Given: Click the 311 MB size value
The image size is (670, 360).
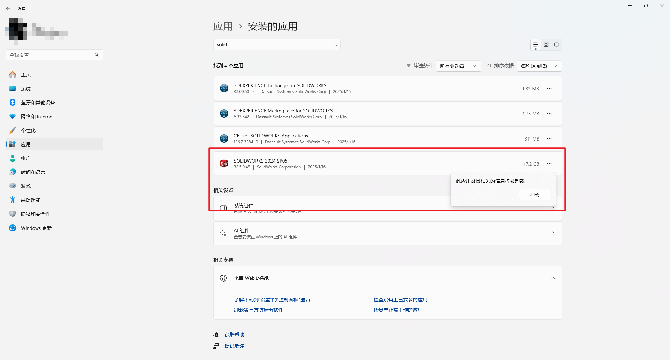Looking at the screenshot, I should coord(532,139).
